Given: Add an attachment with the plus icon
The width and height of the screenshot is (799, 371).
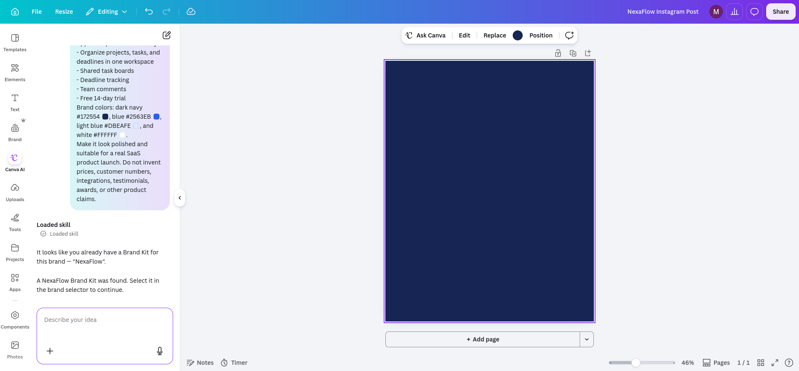Looking at the screenshot, I should 50,351.
